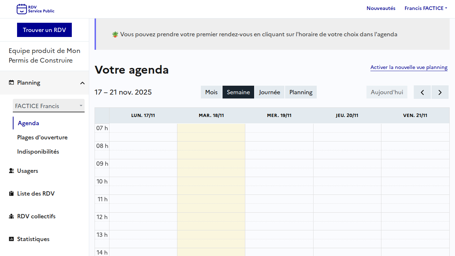
Task: Switch agenda to Planning view
Action: click(301, 92)
